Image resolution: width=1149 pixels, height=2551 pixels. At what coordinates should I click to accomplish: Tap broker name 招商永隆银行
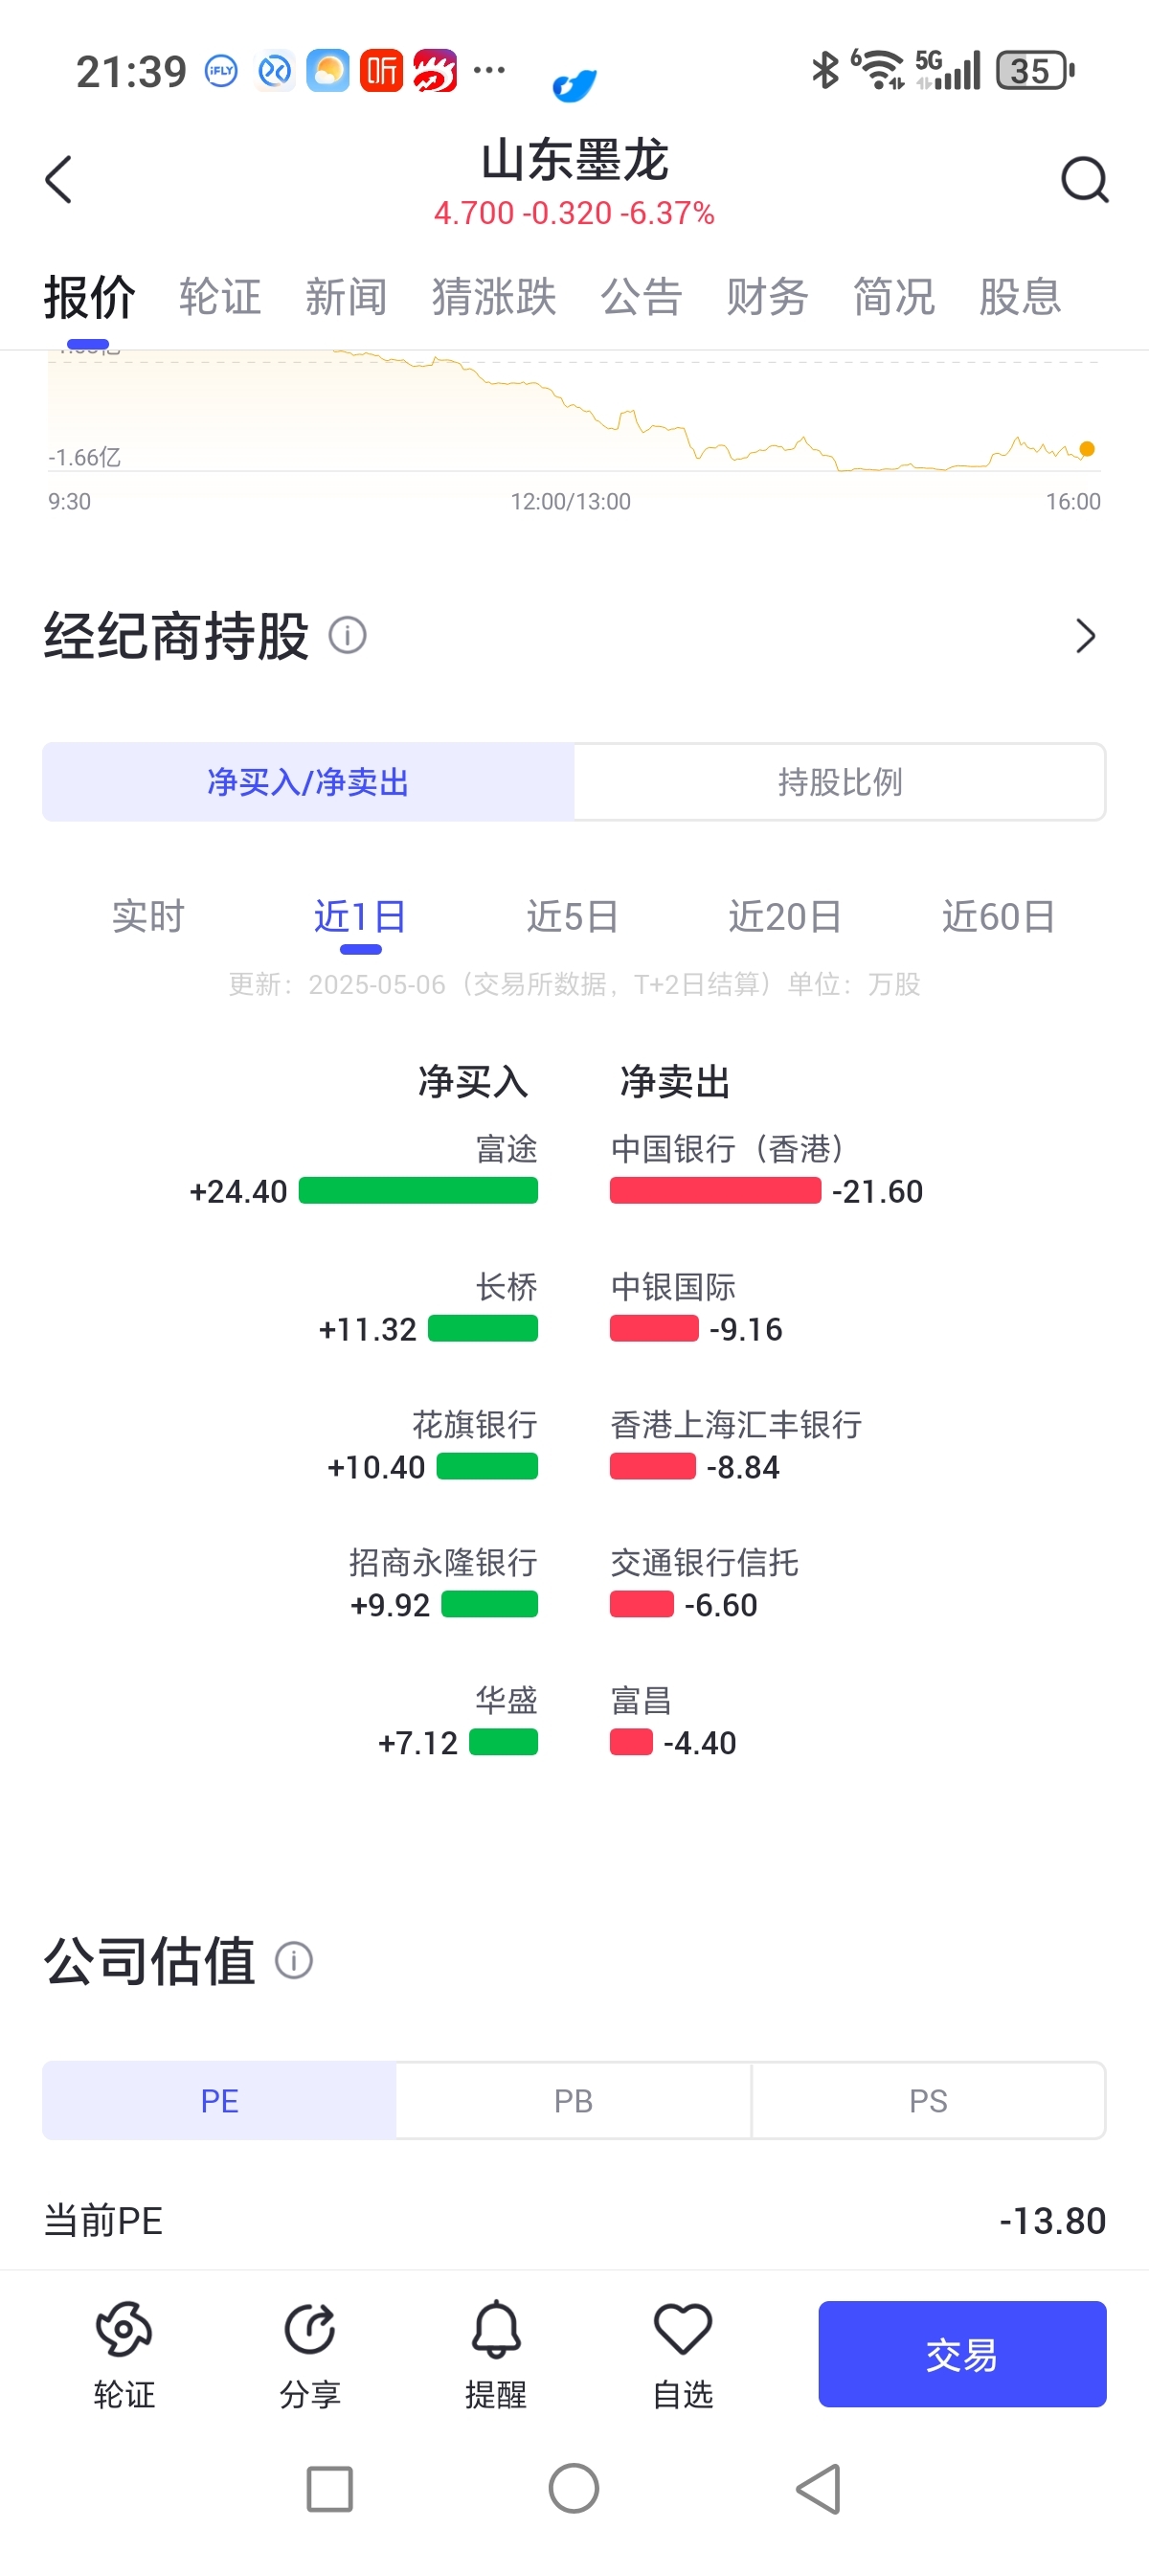click(x=443, y=1562)
